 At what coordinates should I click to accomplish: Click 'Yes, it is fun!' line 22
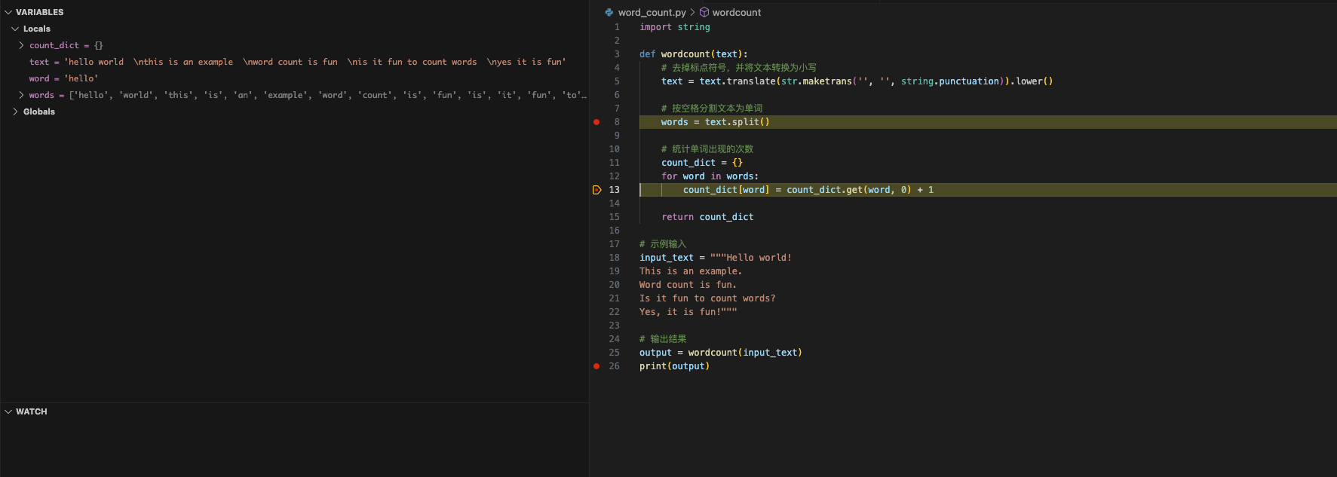[x=688, y=312]
